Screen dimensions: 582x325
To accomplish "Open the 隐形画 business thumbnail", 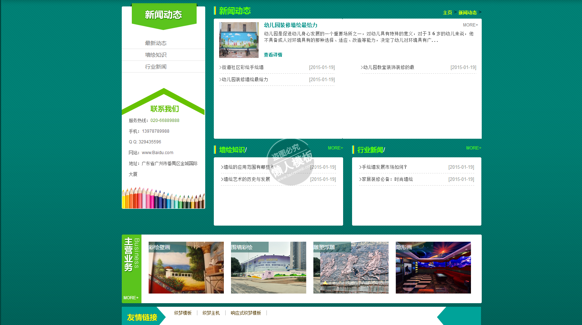I will pos(433,267).
